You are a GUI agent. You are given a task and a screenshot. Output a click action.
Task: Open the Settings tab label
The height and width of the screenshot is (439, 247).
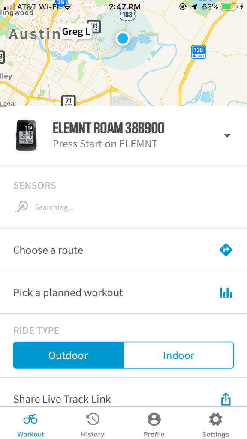[x=216, y=434]
